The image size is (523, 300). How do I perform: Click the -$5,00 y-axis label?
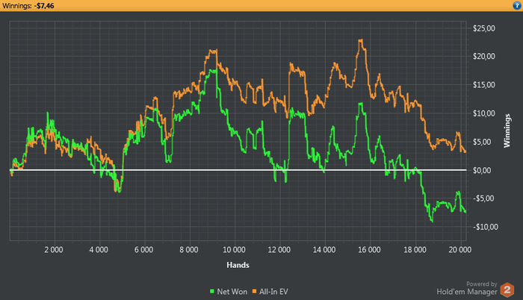483,199
